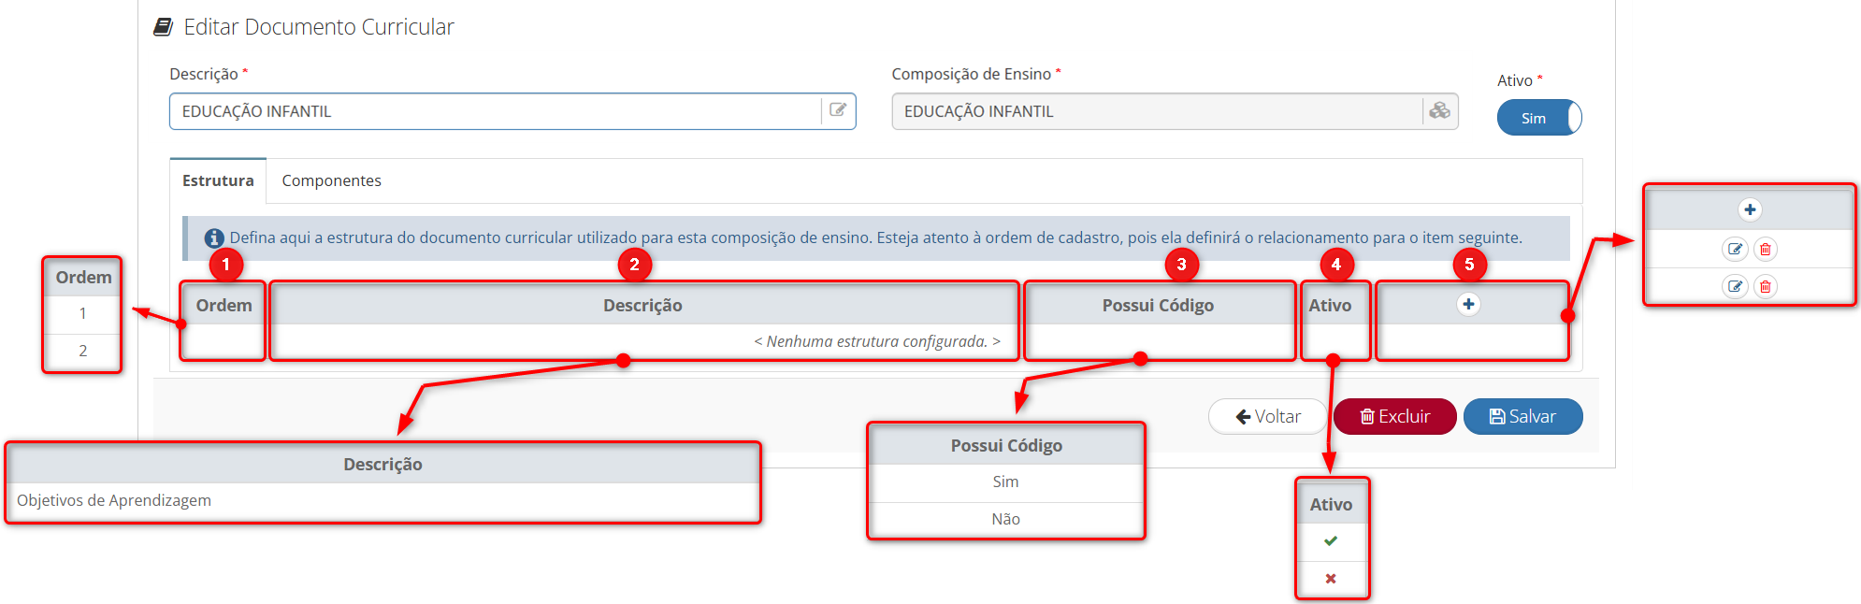This screenshot has width=1861, height=604.
Task: Click the green check Ativo indicator
Action: [x=1331, y=540]
